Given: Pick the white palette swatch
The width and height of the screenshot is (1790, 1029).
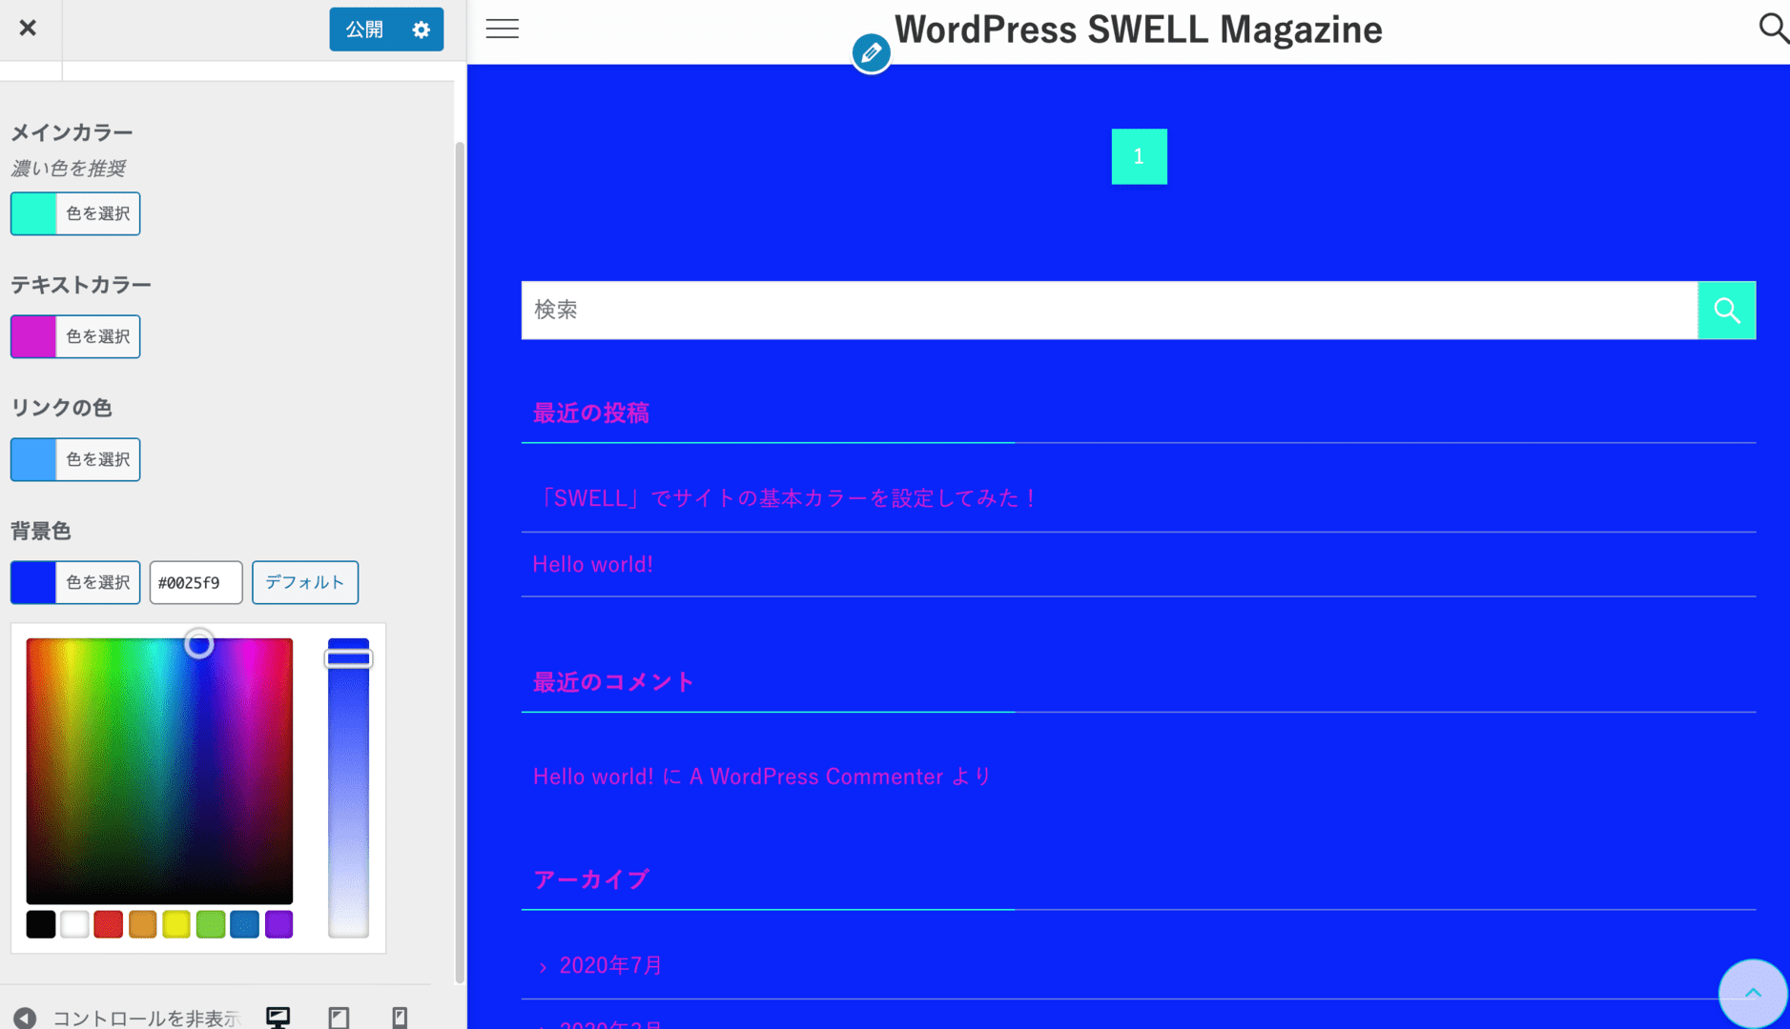Looking at the screenshot, I should tap(74, 924).
